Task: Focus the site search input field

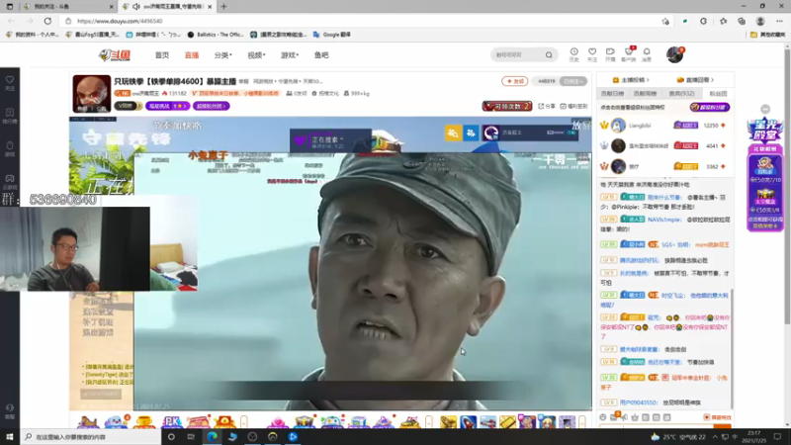Action: click(x=517, y=54)
